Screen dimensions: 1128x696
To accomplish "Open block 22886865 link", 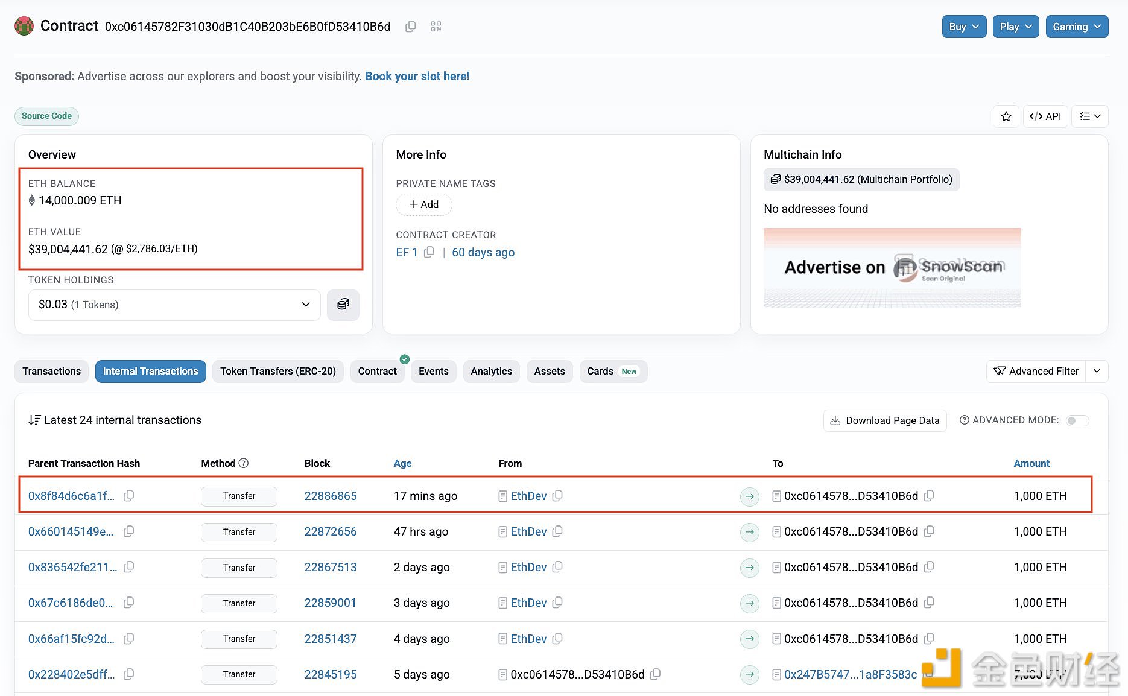I will coord(331,496).
